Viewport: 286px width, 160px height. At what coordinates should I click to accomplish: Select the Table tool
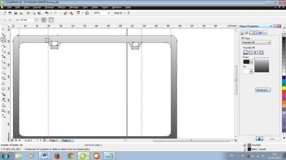3,89
